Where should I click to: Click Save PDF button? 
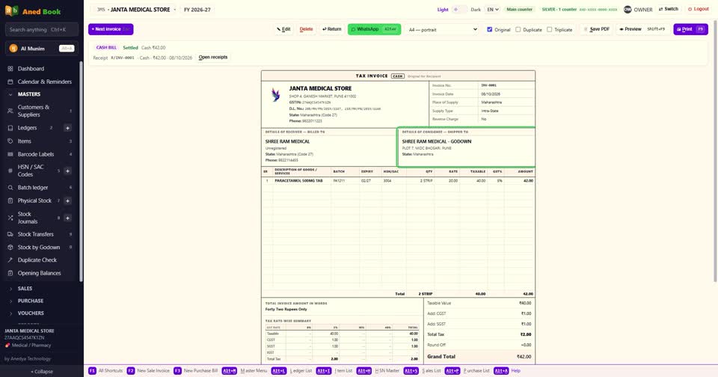click(597, 29)
